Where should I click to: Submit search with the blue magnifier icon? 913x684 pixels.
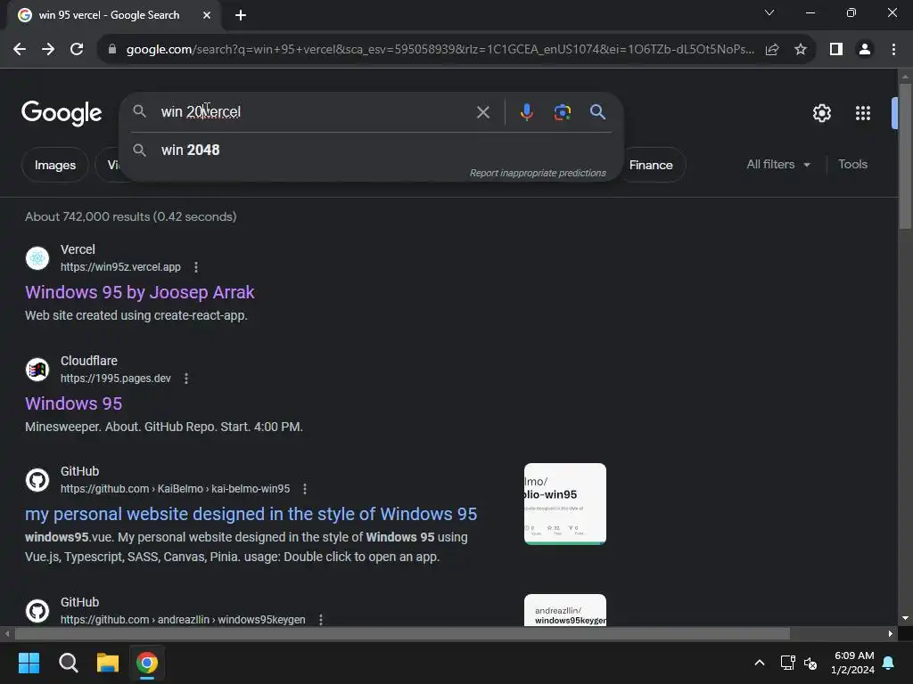point(597,111)
